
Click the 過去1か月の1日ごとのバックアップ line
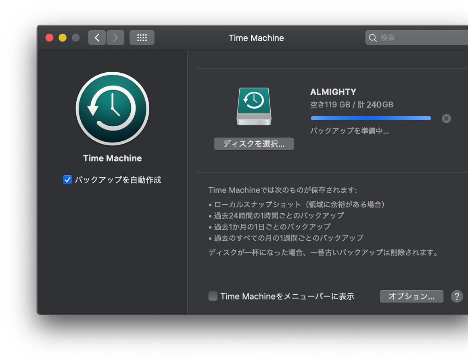[x=270, y=227]
